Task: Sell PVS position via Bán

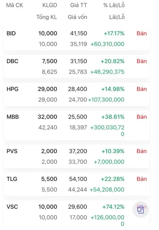Action: click(142, 151)
